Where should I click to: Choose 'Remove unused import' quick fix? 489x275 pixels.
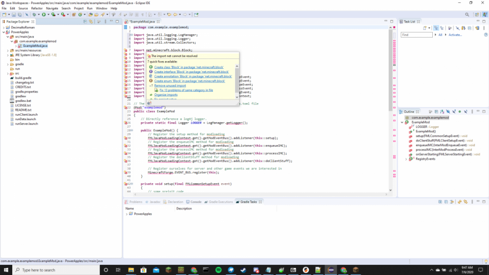click(170, 85)
